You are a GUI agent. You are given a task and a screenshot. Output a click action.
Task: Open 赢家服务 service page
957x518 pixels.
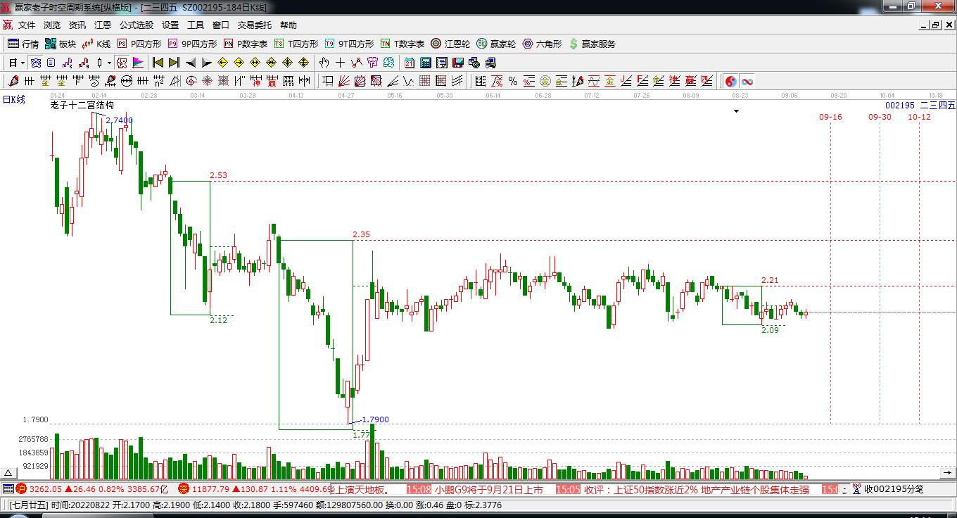(x=592, y=44)
